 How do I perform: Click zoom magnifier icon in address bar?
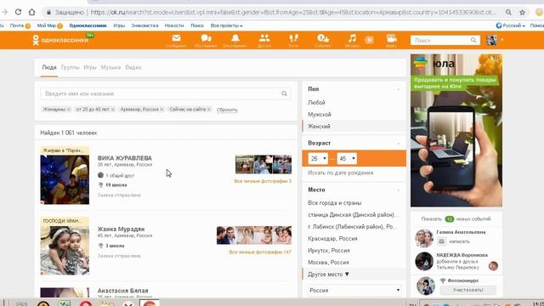pos(508,12)
